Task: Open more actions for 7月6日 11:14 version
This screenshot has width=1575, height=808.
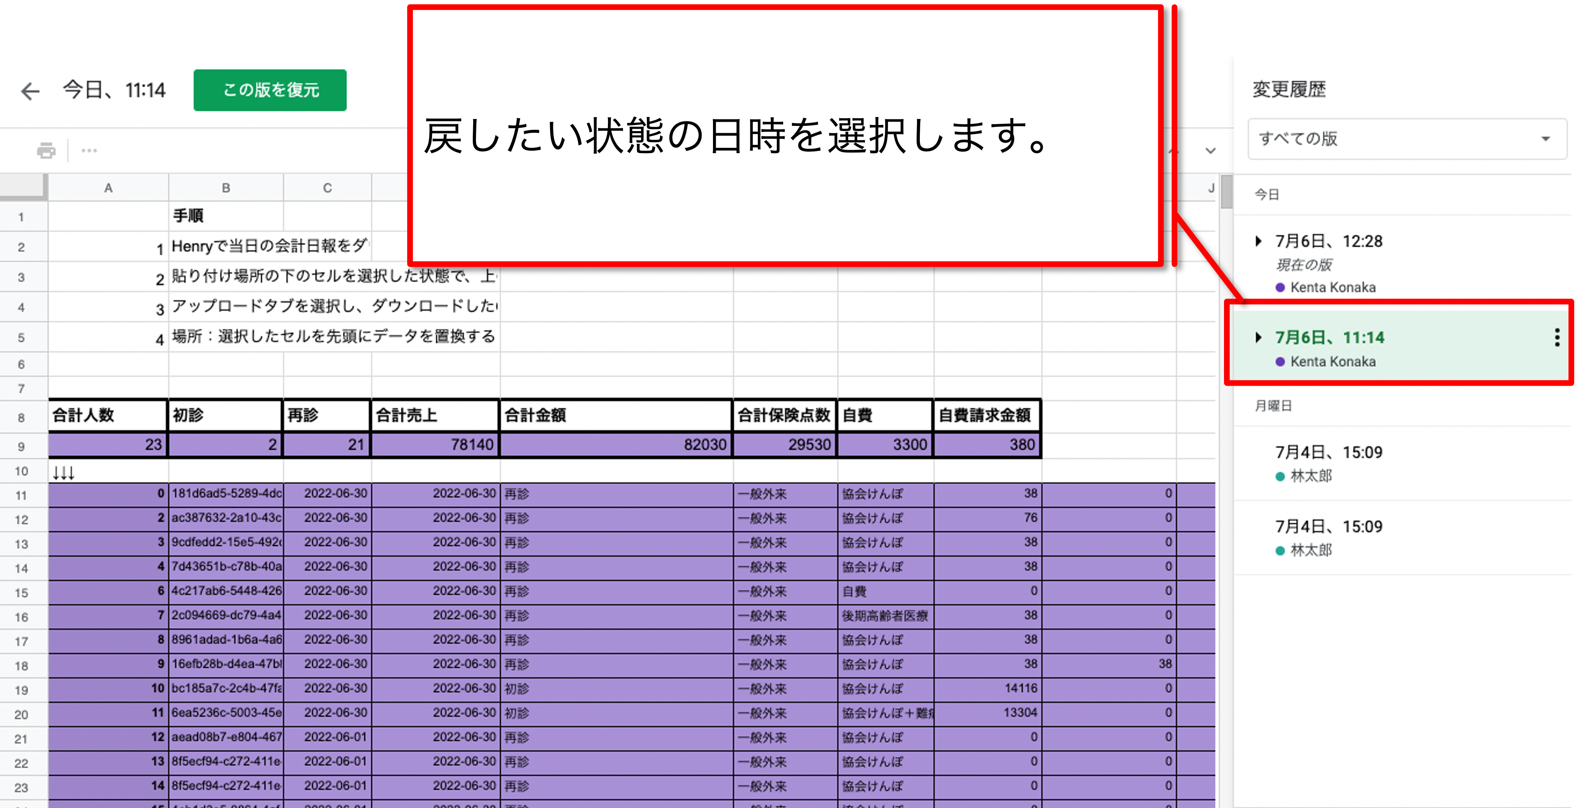Action: [1557, 338]
